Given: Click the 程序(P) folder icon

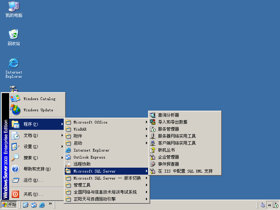Looking at the screenshot, I should [x=15, y=124].
